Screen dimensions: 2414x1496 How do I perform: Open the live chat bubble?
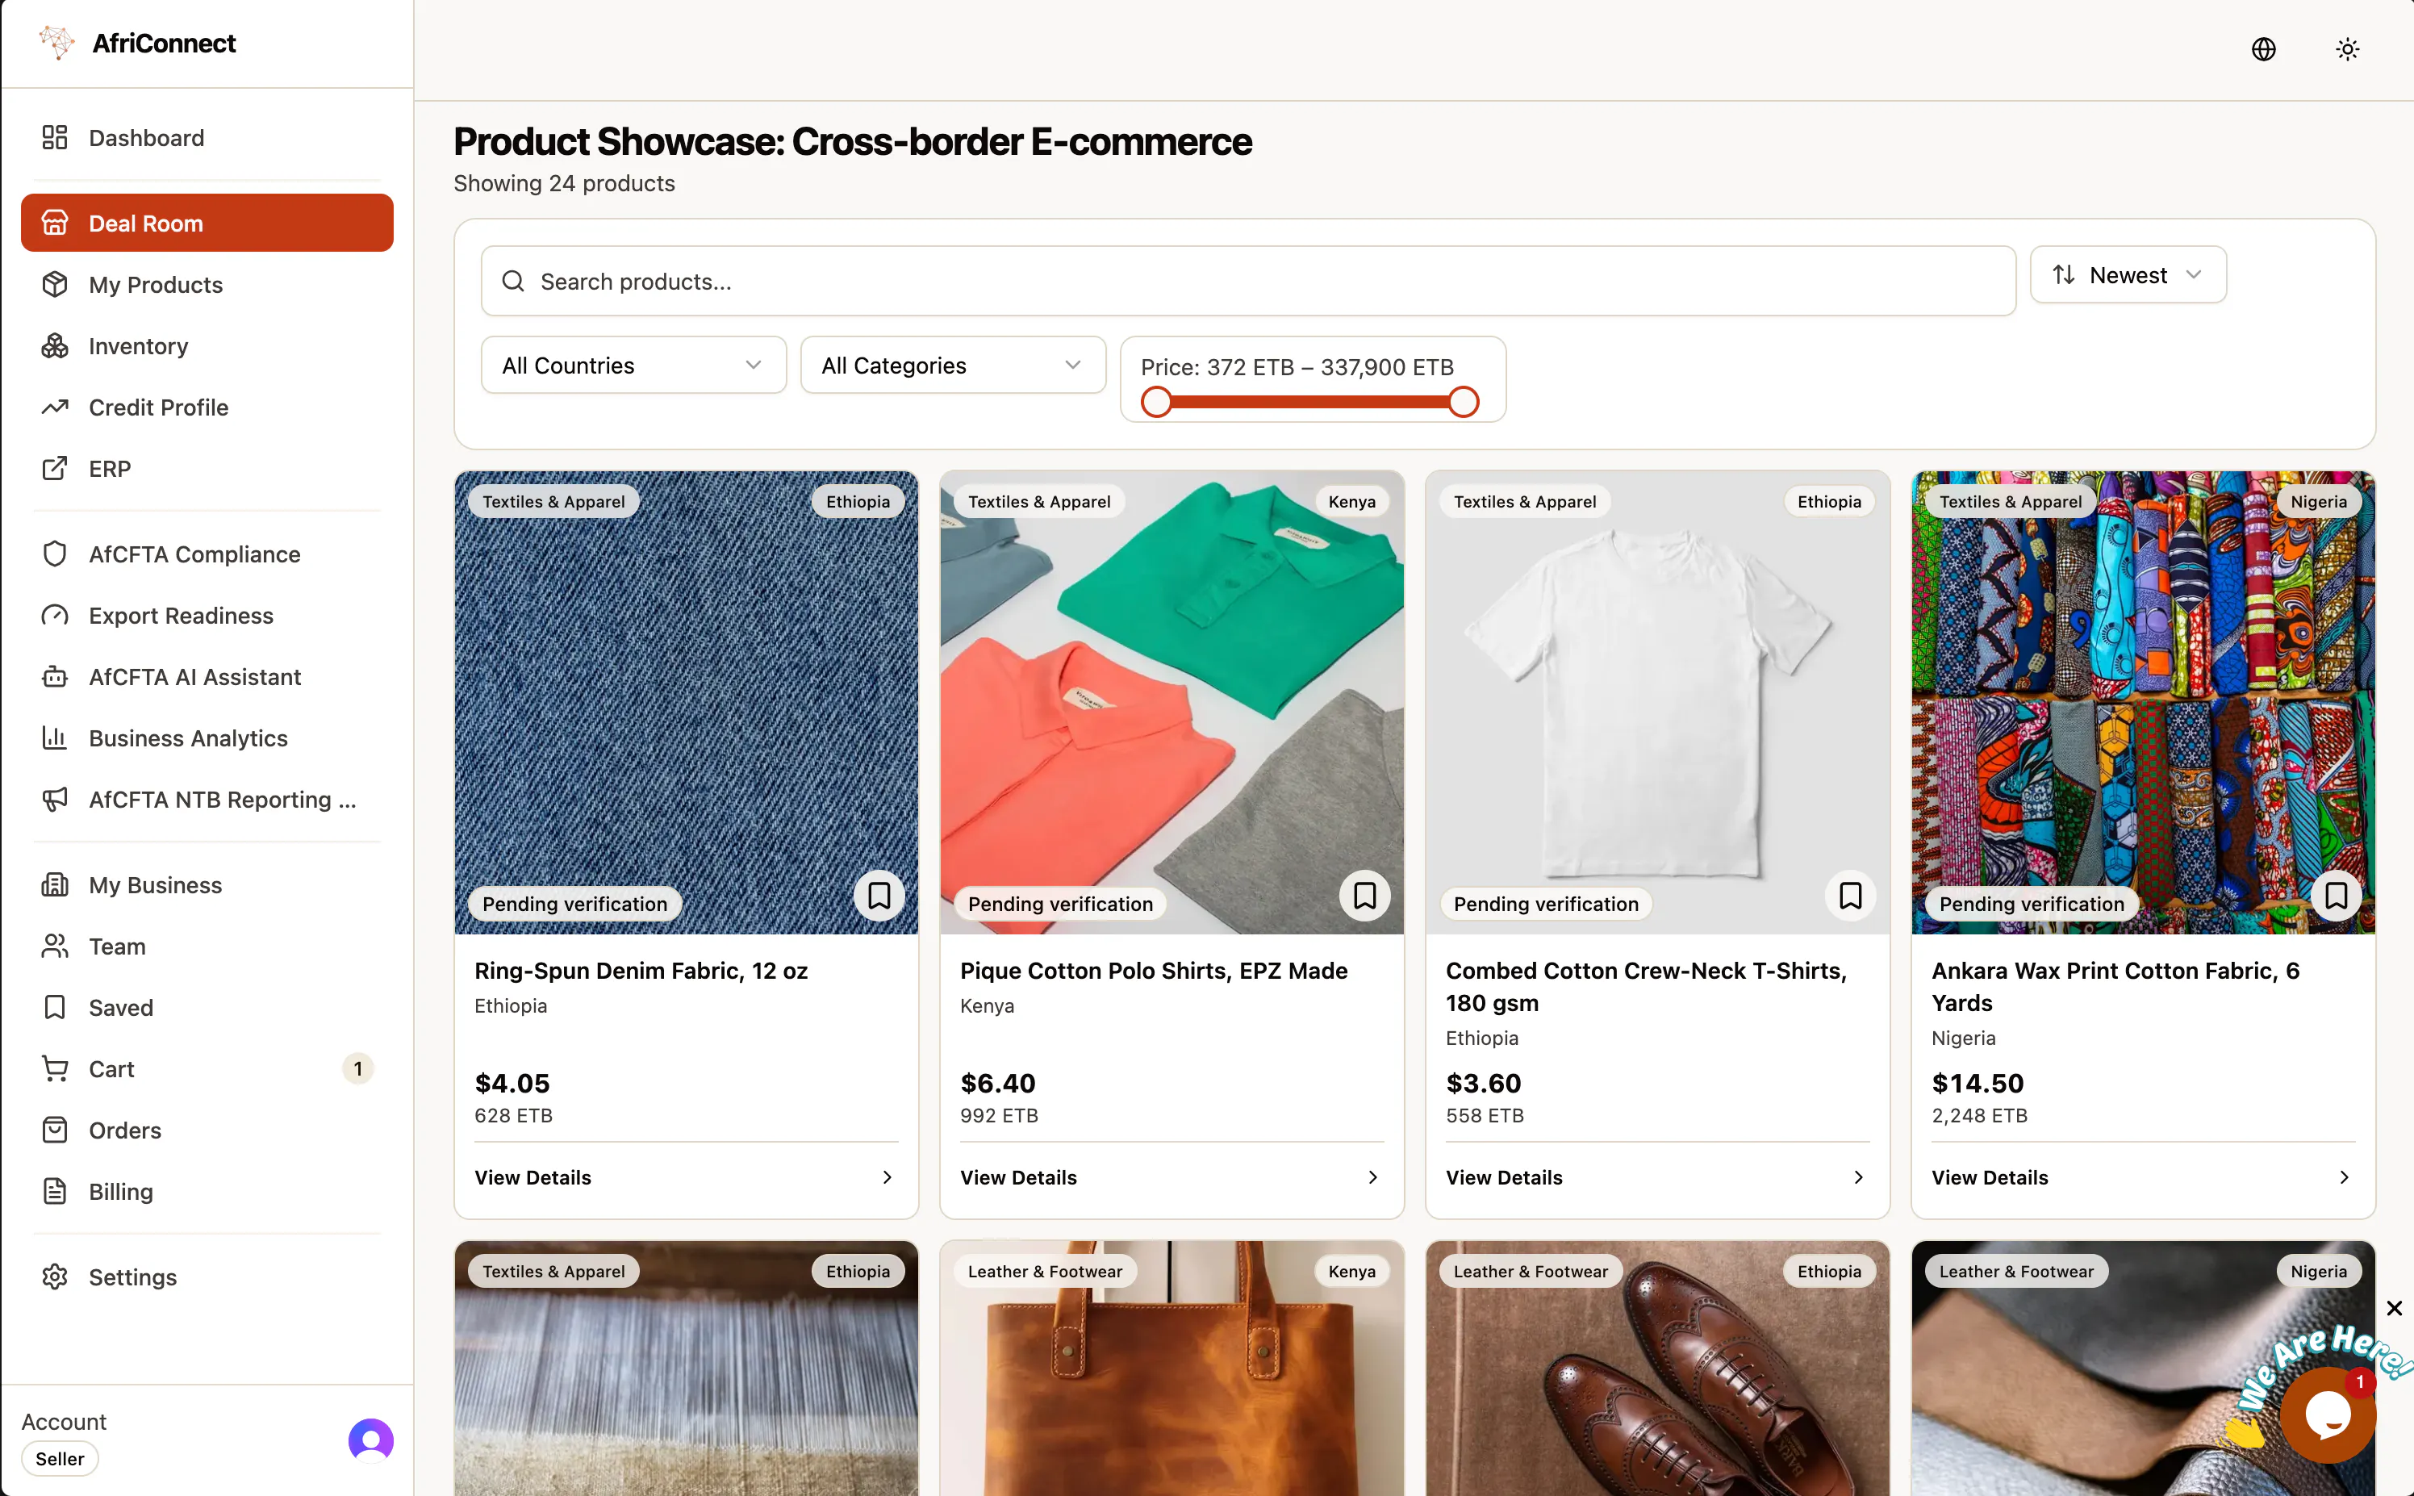(x=2328, y=1415)
